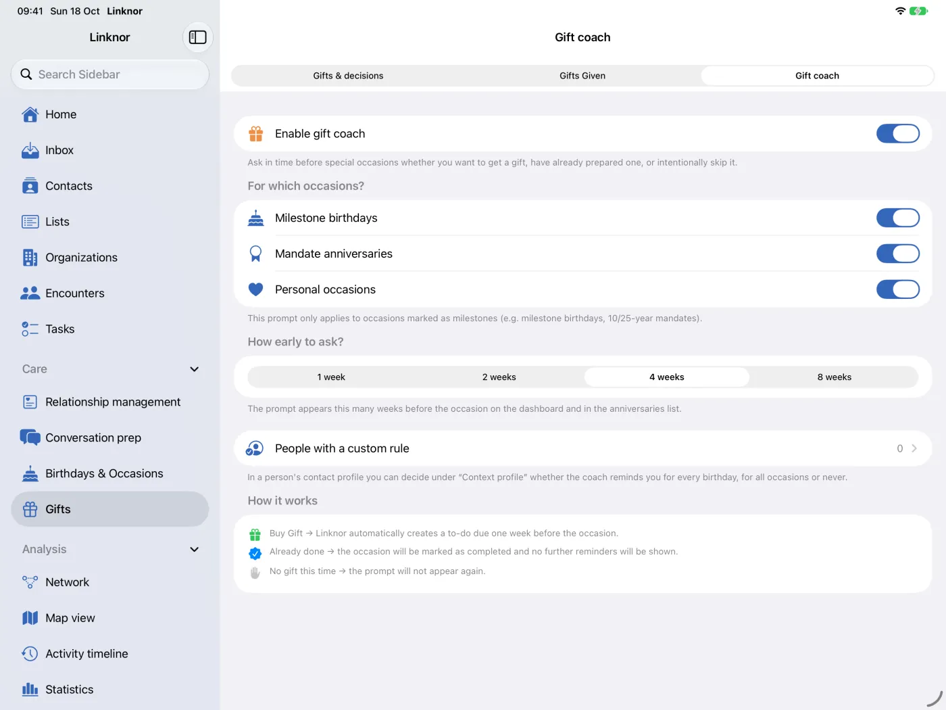946x710 pixels.
Task: Open Encounters via its people icon
Action: 30,293
